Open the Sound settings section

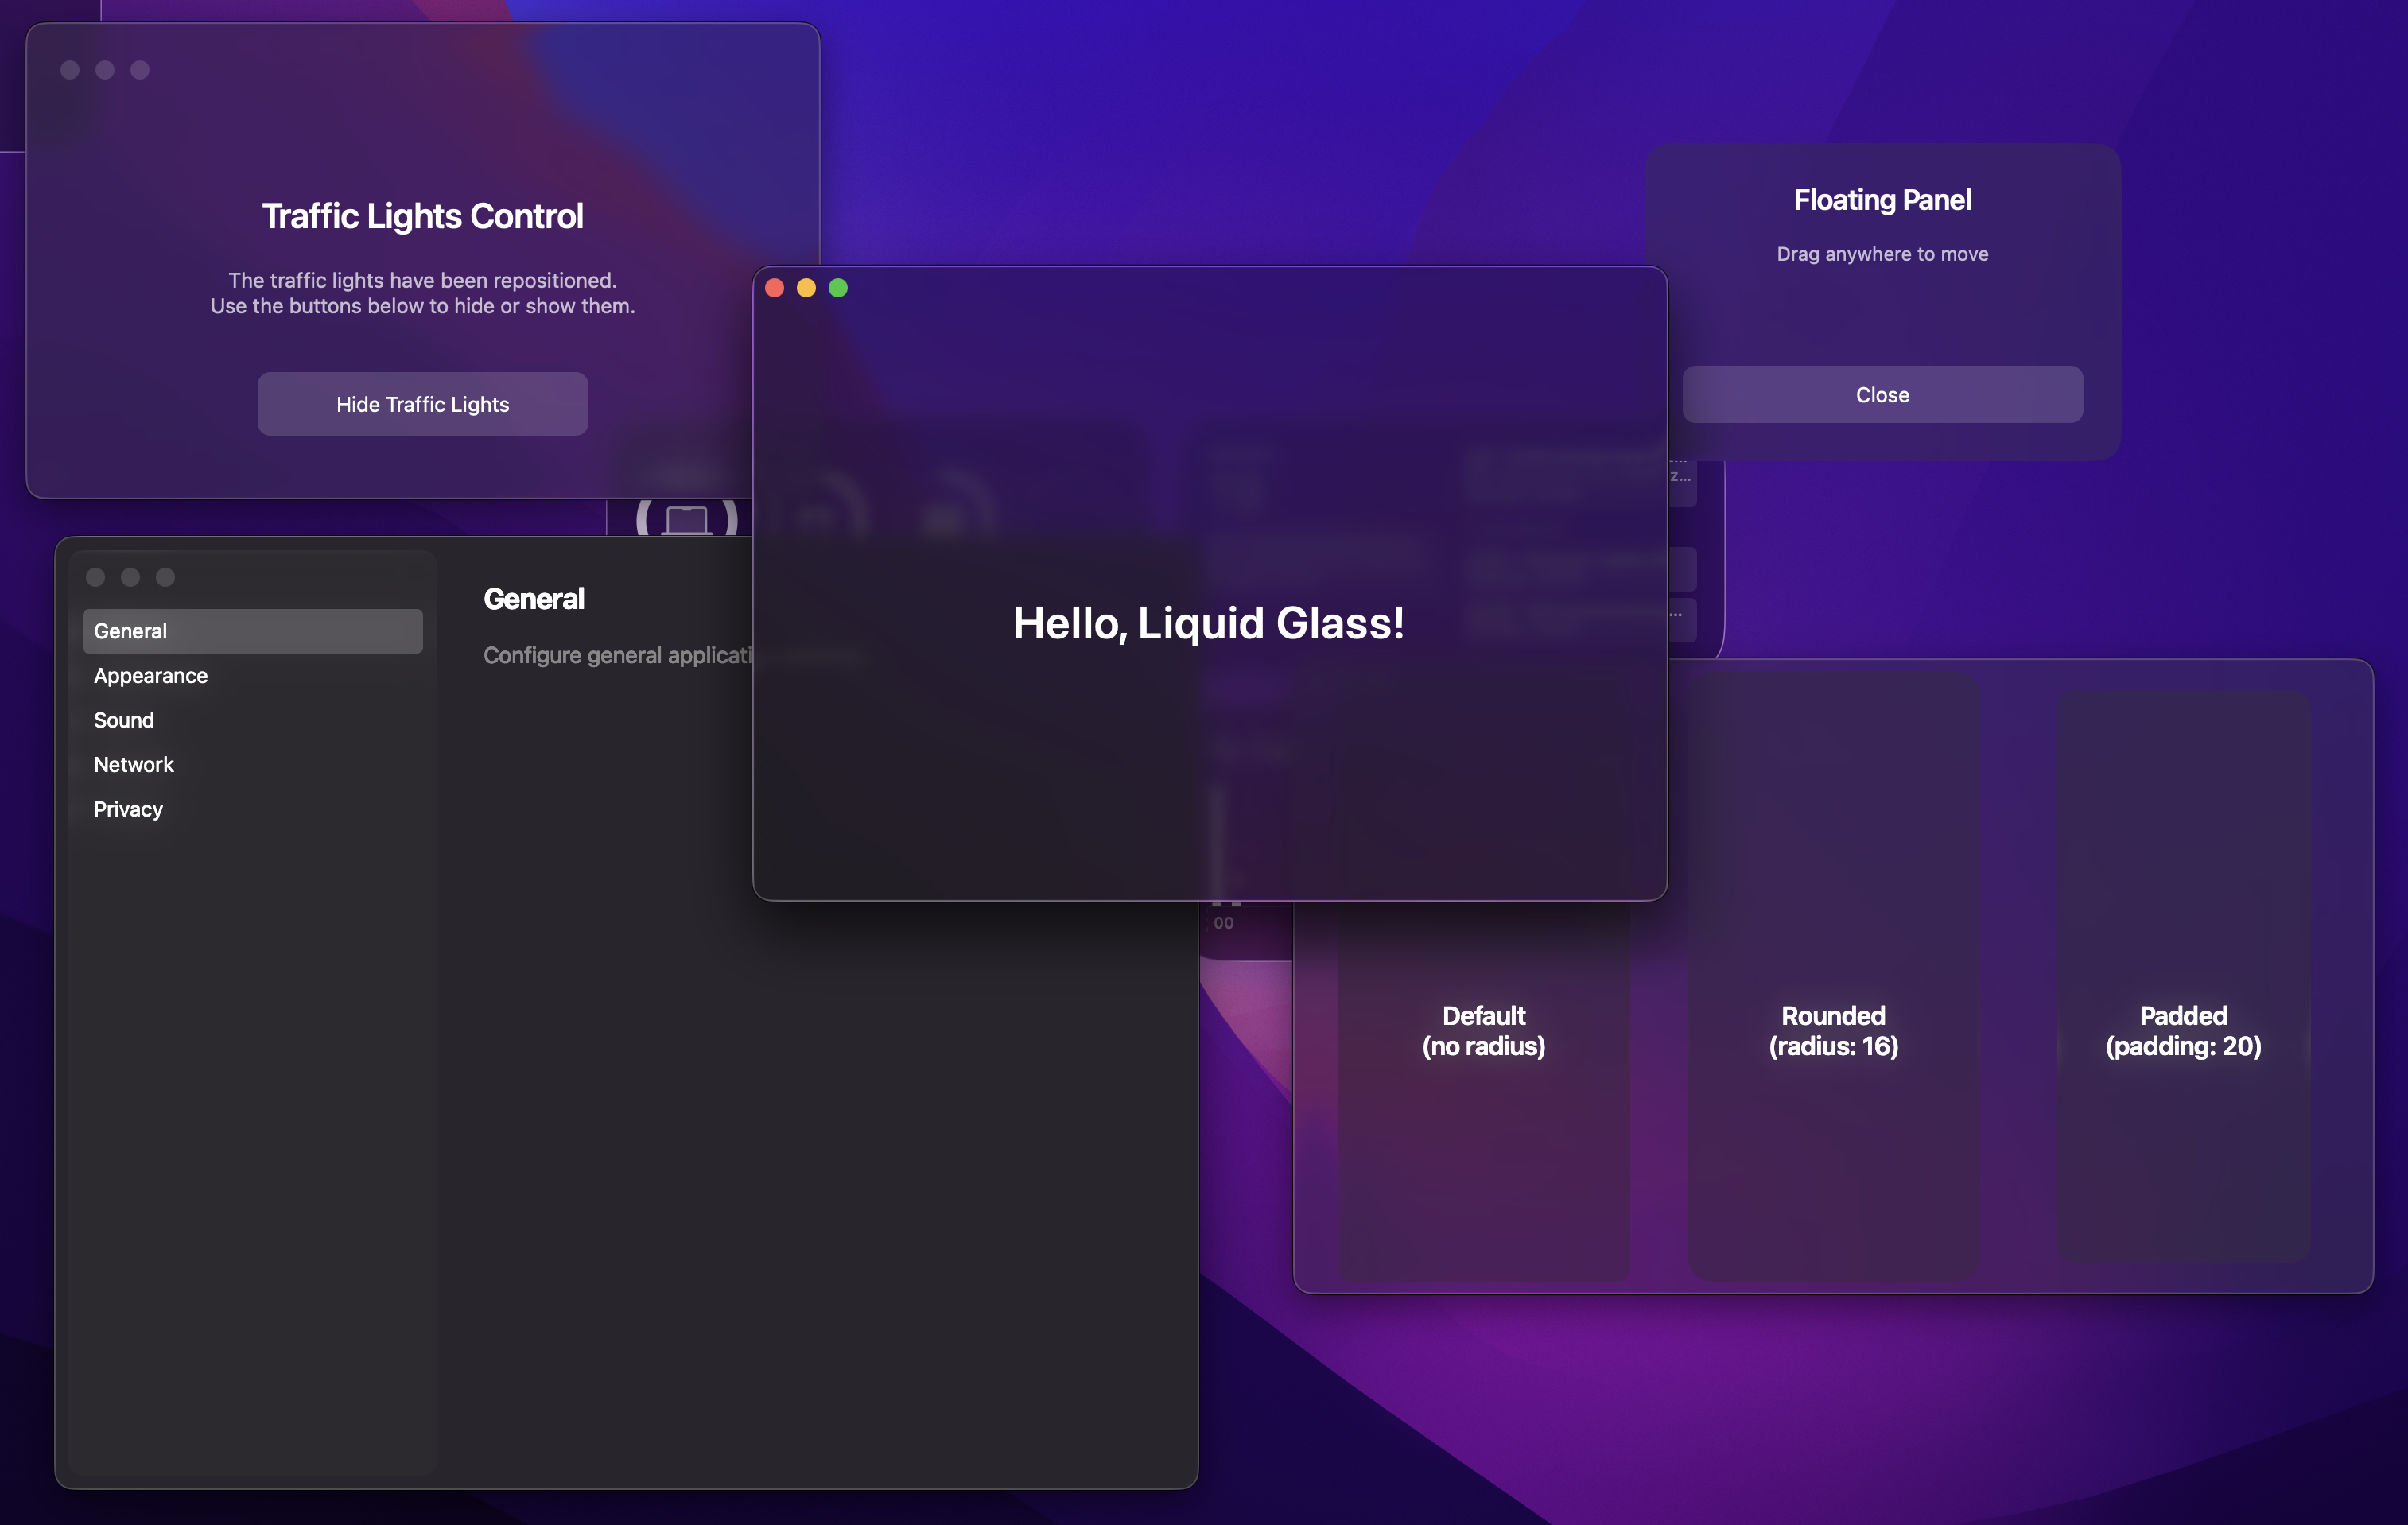click(x=123, y=719)
